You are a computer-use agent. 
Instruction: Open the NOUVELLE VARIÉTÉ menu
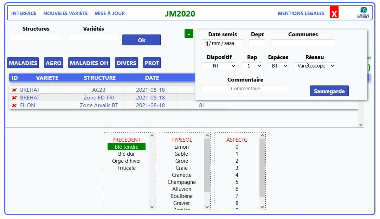click(x=65, y=13)
